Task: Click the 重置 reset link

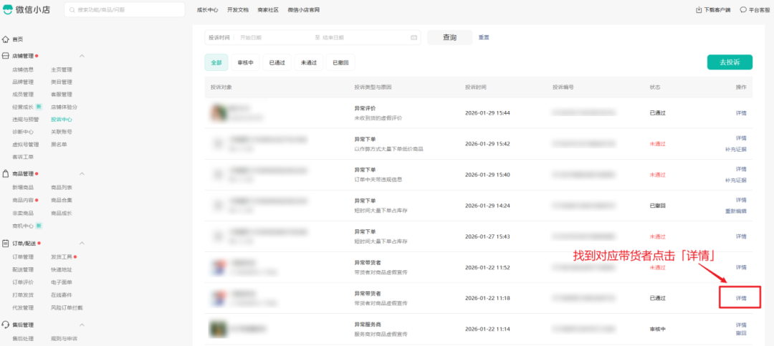Action: click(484, 37)
